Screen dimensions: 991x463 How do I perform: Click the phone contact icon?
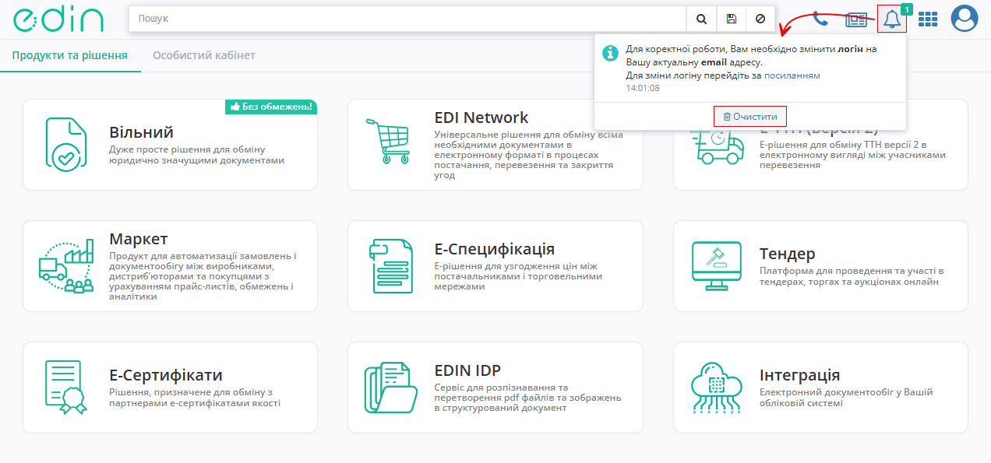point(820,19)
